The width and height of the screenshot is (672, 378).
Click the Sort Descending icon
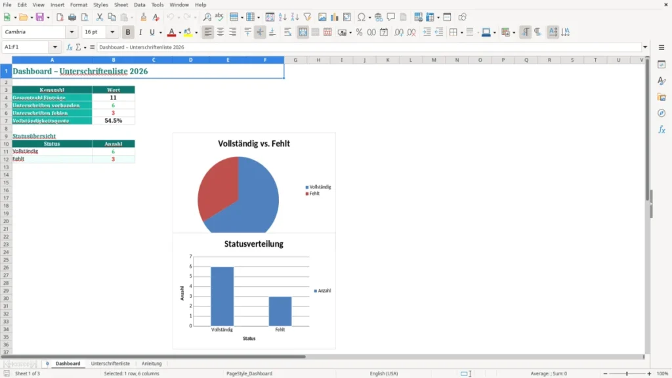pyautogui.click(x=295, y=17)
